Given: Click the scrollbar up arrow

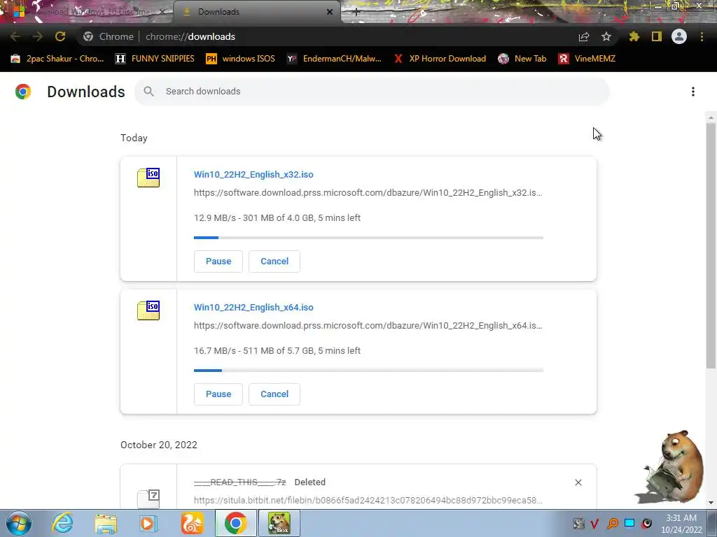Looking at the screenshot, I should (x=711, y=117).
